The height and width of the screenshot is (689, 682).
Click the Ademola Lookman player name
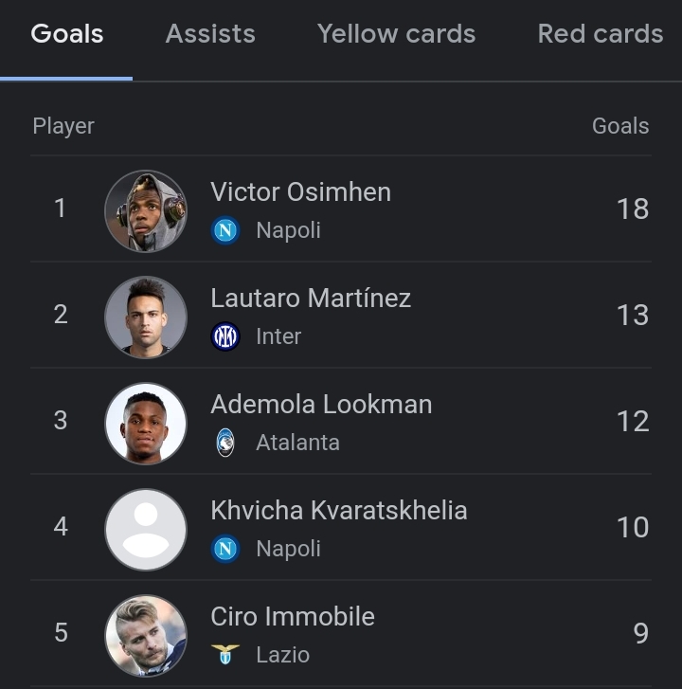pyautogui.click(x=321, y=405)
